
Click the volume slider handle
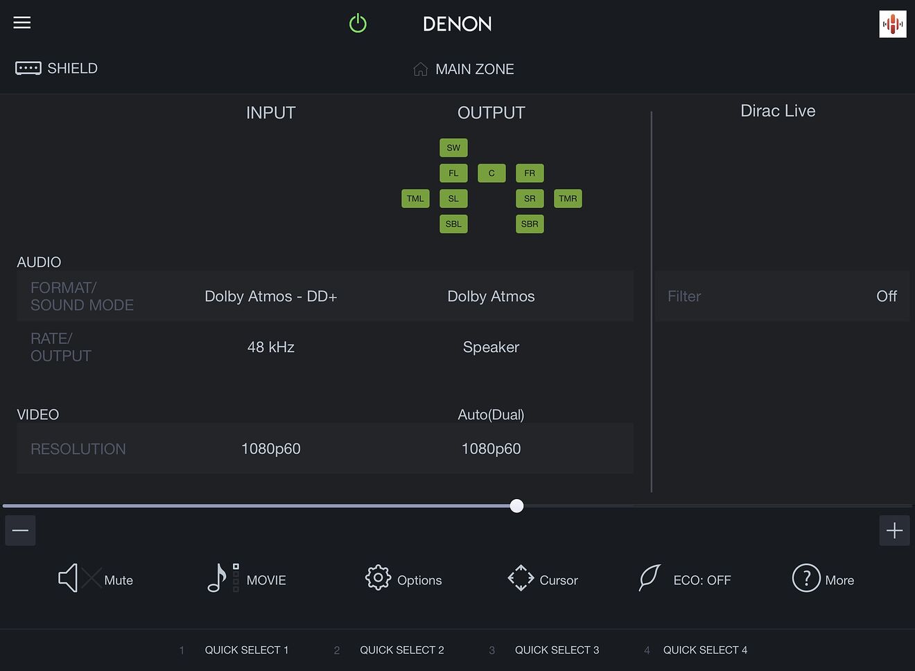click(516, 506)
